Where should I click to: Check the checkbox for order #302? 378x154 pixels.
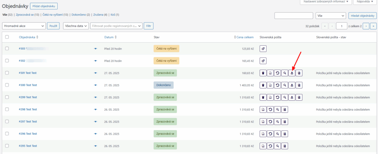coord(7,61)
